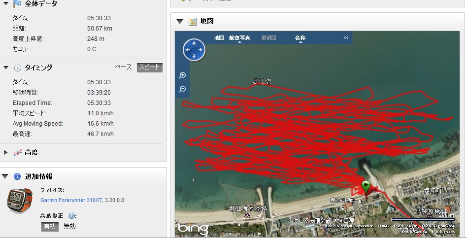
Task: Switch timing display to ペース
Action: [123, 68]
